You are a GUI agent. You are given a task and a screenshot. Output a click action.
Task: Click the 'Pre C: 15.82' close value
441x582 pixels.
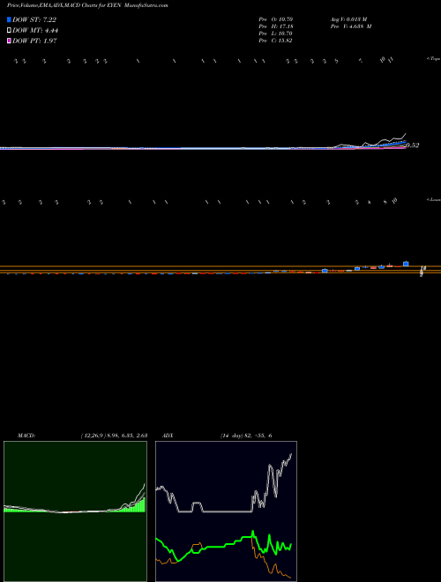click(x=277, y=41)
